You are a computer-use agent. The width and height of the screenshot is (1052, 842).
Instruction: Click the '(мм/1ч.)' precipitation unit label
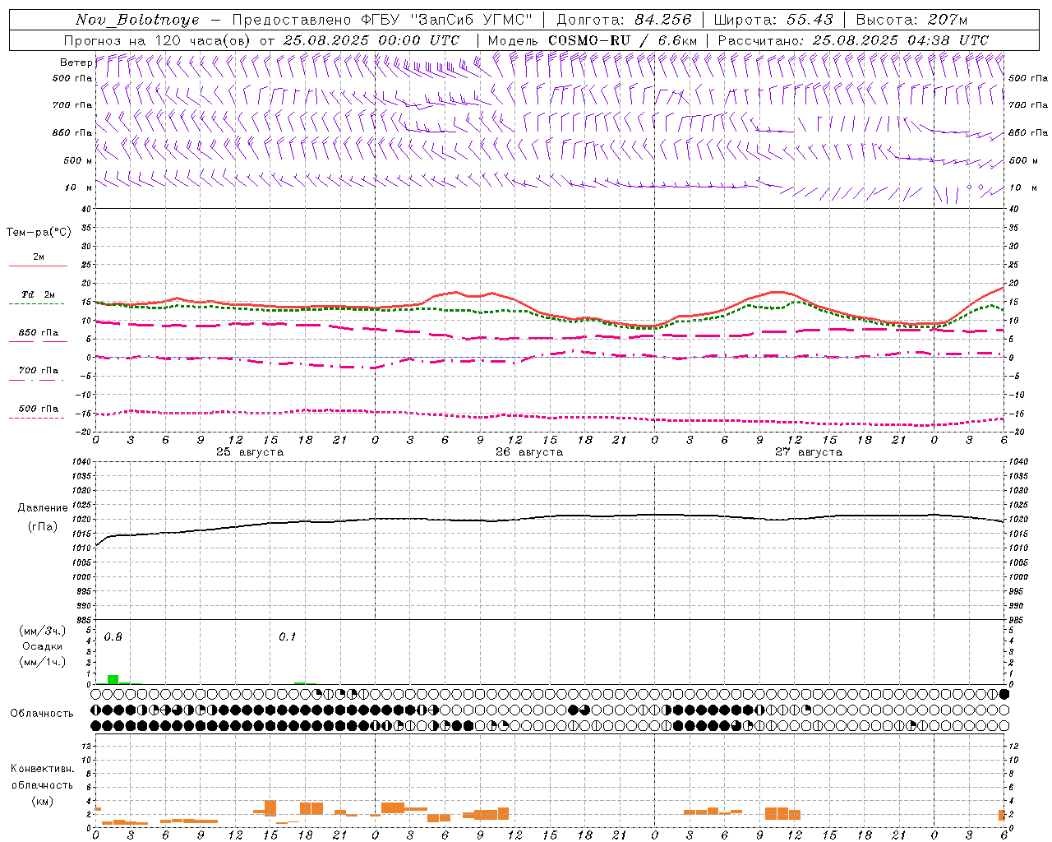[43, 662]
